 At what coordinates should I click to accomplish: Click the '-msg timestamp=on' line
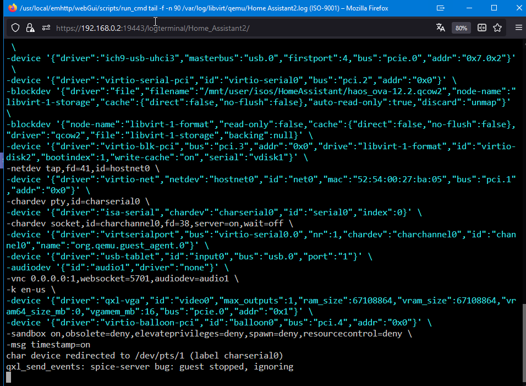pos(48,344)
